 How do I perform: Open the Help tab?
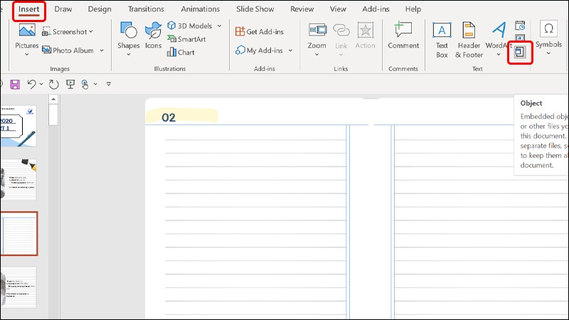point(413,9)
